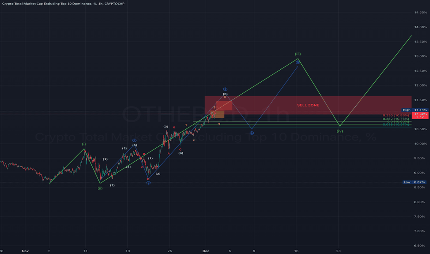
Task: Click the CRYPTOCAP exchange label in the title
Action: 114,4
